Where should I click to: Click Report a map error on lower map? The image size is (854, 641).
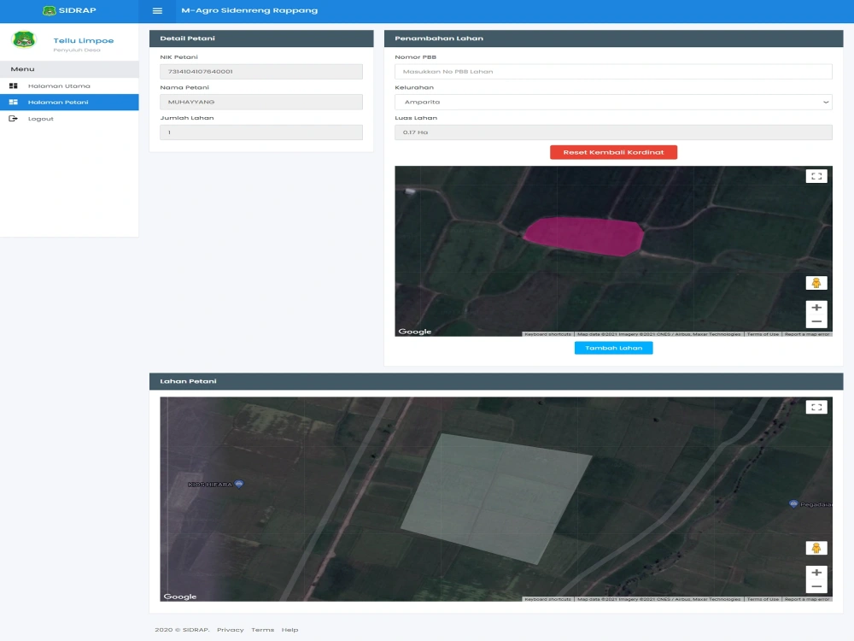[x=807, y=599]
